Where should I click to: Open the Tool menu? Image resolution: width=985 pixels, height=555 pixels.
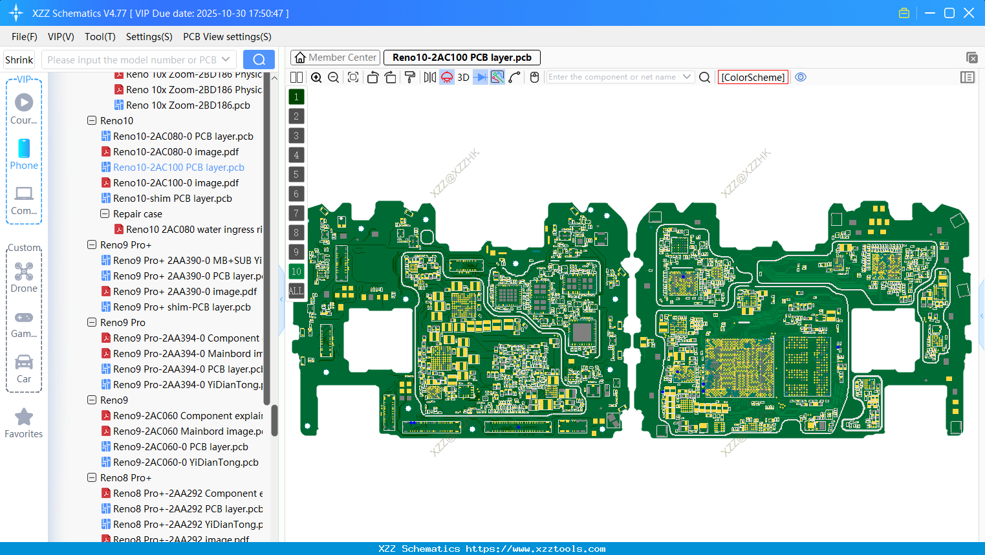point(100,37)
